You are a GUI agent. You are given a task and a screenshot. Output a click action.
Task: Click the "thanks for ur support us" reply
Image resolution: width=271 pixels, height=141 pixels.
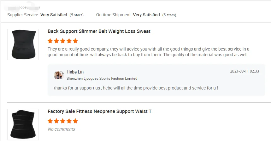tap(136, 88)
